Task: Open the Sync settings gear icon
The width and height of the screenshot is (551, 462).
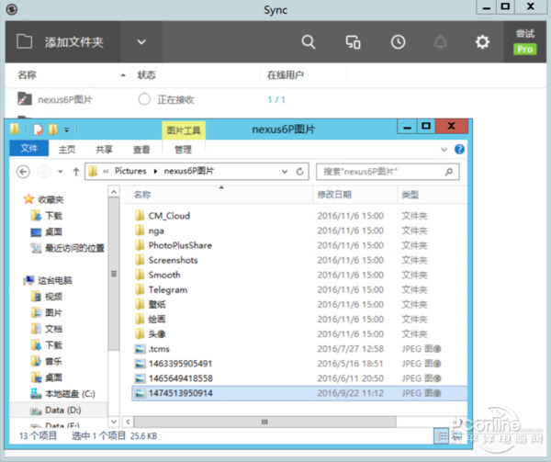Action: click(482, 42)
